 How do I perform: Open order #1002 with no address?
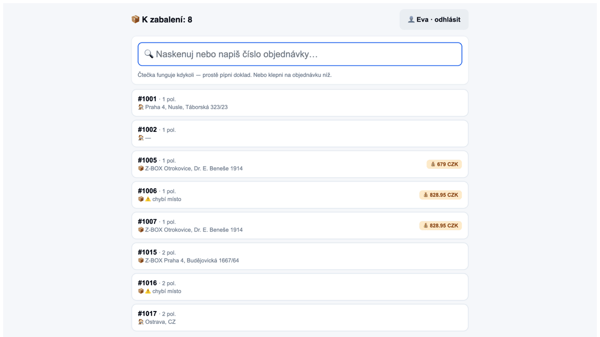click(300, 133)
